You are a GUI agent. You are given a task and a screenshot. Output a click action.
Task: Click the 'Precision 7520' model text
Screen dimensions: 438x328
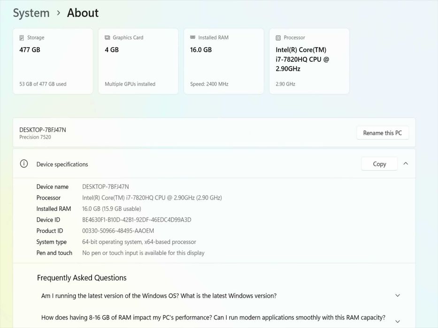pyautogui.click(x=35, y=137)
